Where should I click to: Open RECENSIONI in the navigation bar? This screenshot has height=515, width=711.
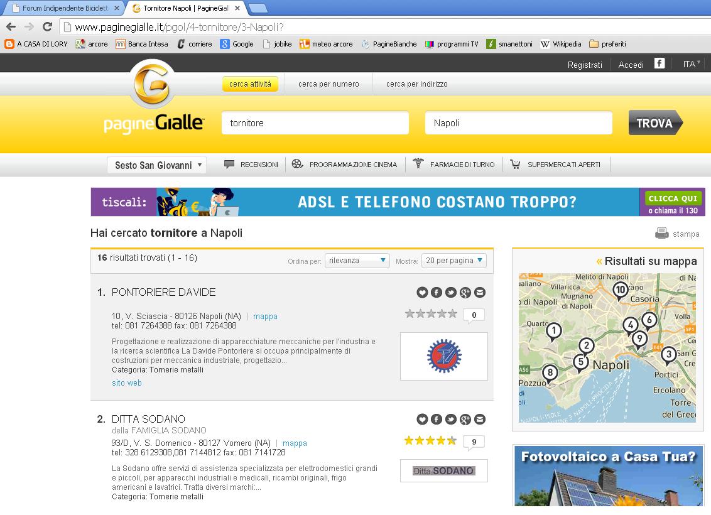pos(251,165)
